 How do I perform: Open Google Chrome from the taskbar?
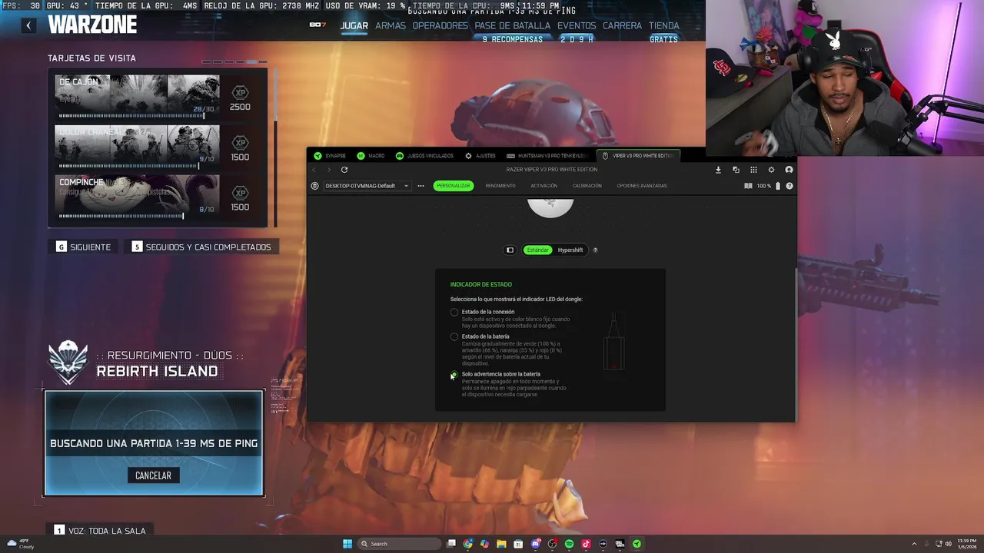468,544
